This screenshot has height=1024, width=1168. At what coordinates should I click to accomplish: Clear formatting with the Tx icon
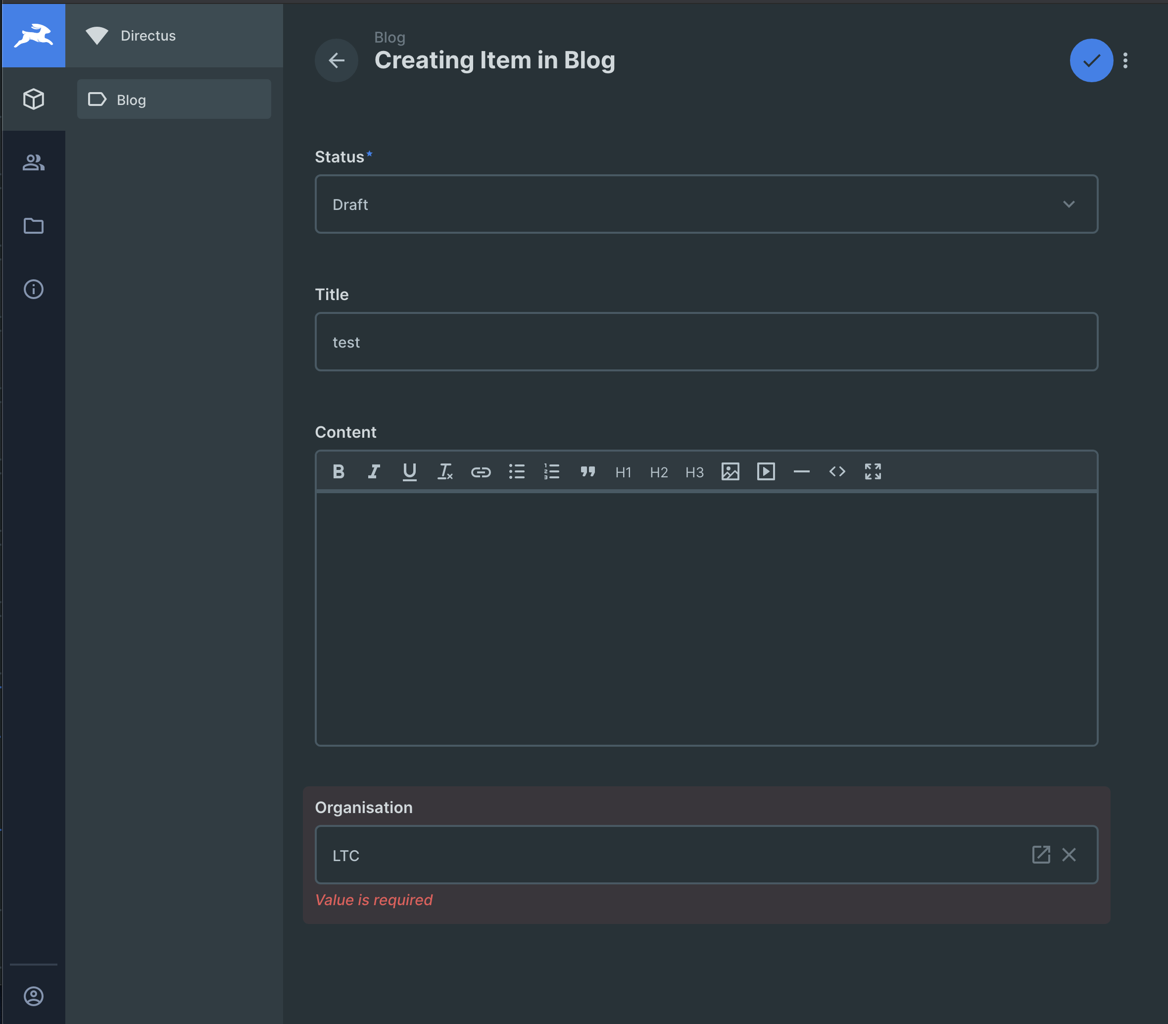click(445, 471)
